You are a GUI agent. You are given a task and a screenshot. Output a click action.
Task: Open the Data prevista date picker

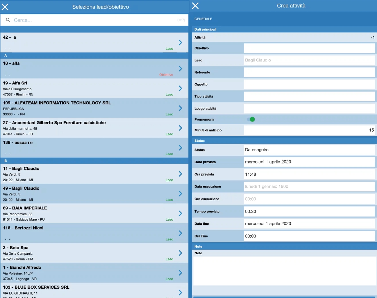309,162
